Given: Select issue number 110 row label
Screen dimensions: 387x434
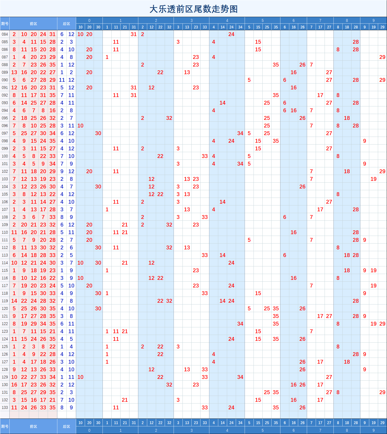Looking at the screenshot, I should click(x=5, y=232).
